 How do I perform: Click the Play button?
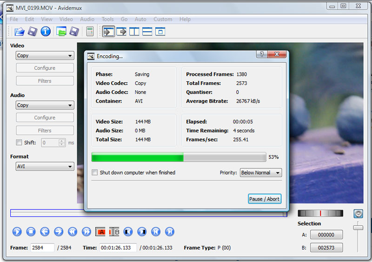click(x=17, y=231)
